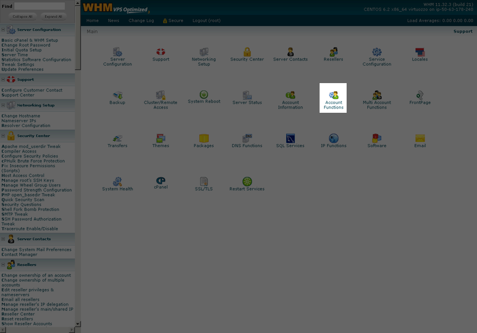Screen dimensions: 477x333
Task: Collapse the Security Center sidebar section
Action: [3, 136]
